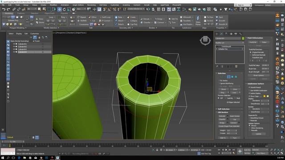Open the Create Selection Set dropdown
285x160 pixels.
(x=136, y=9)
